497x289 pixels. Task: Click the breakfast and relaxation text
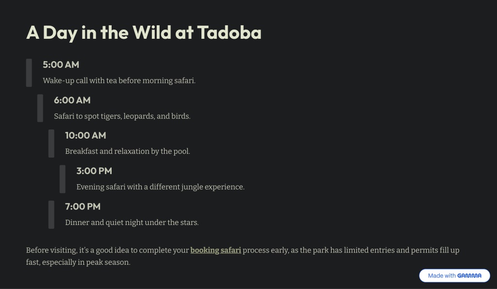click(128, 151)
